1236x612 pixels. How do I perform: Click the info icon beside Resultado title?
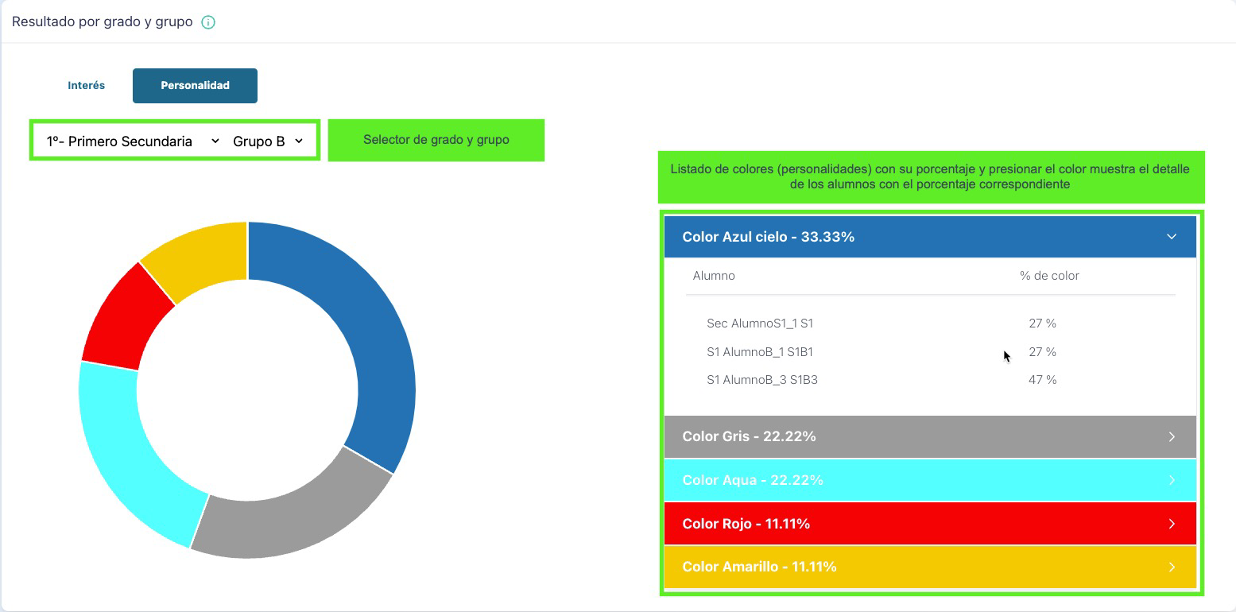coord(208,22)
